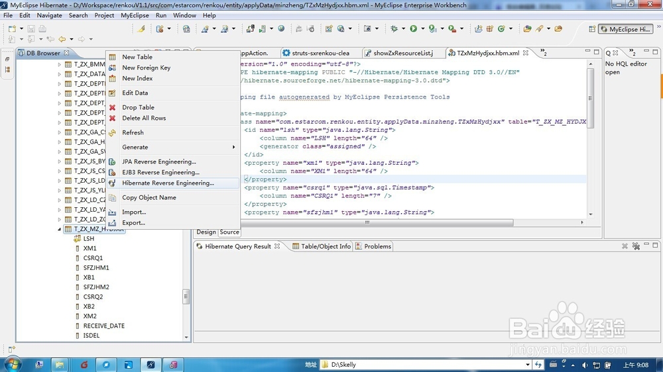Click the volume speaker tray icon
Image resolution: width=663 pixels, height=372 pixels.
click(585, 365)
